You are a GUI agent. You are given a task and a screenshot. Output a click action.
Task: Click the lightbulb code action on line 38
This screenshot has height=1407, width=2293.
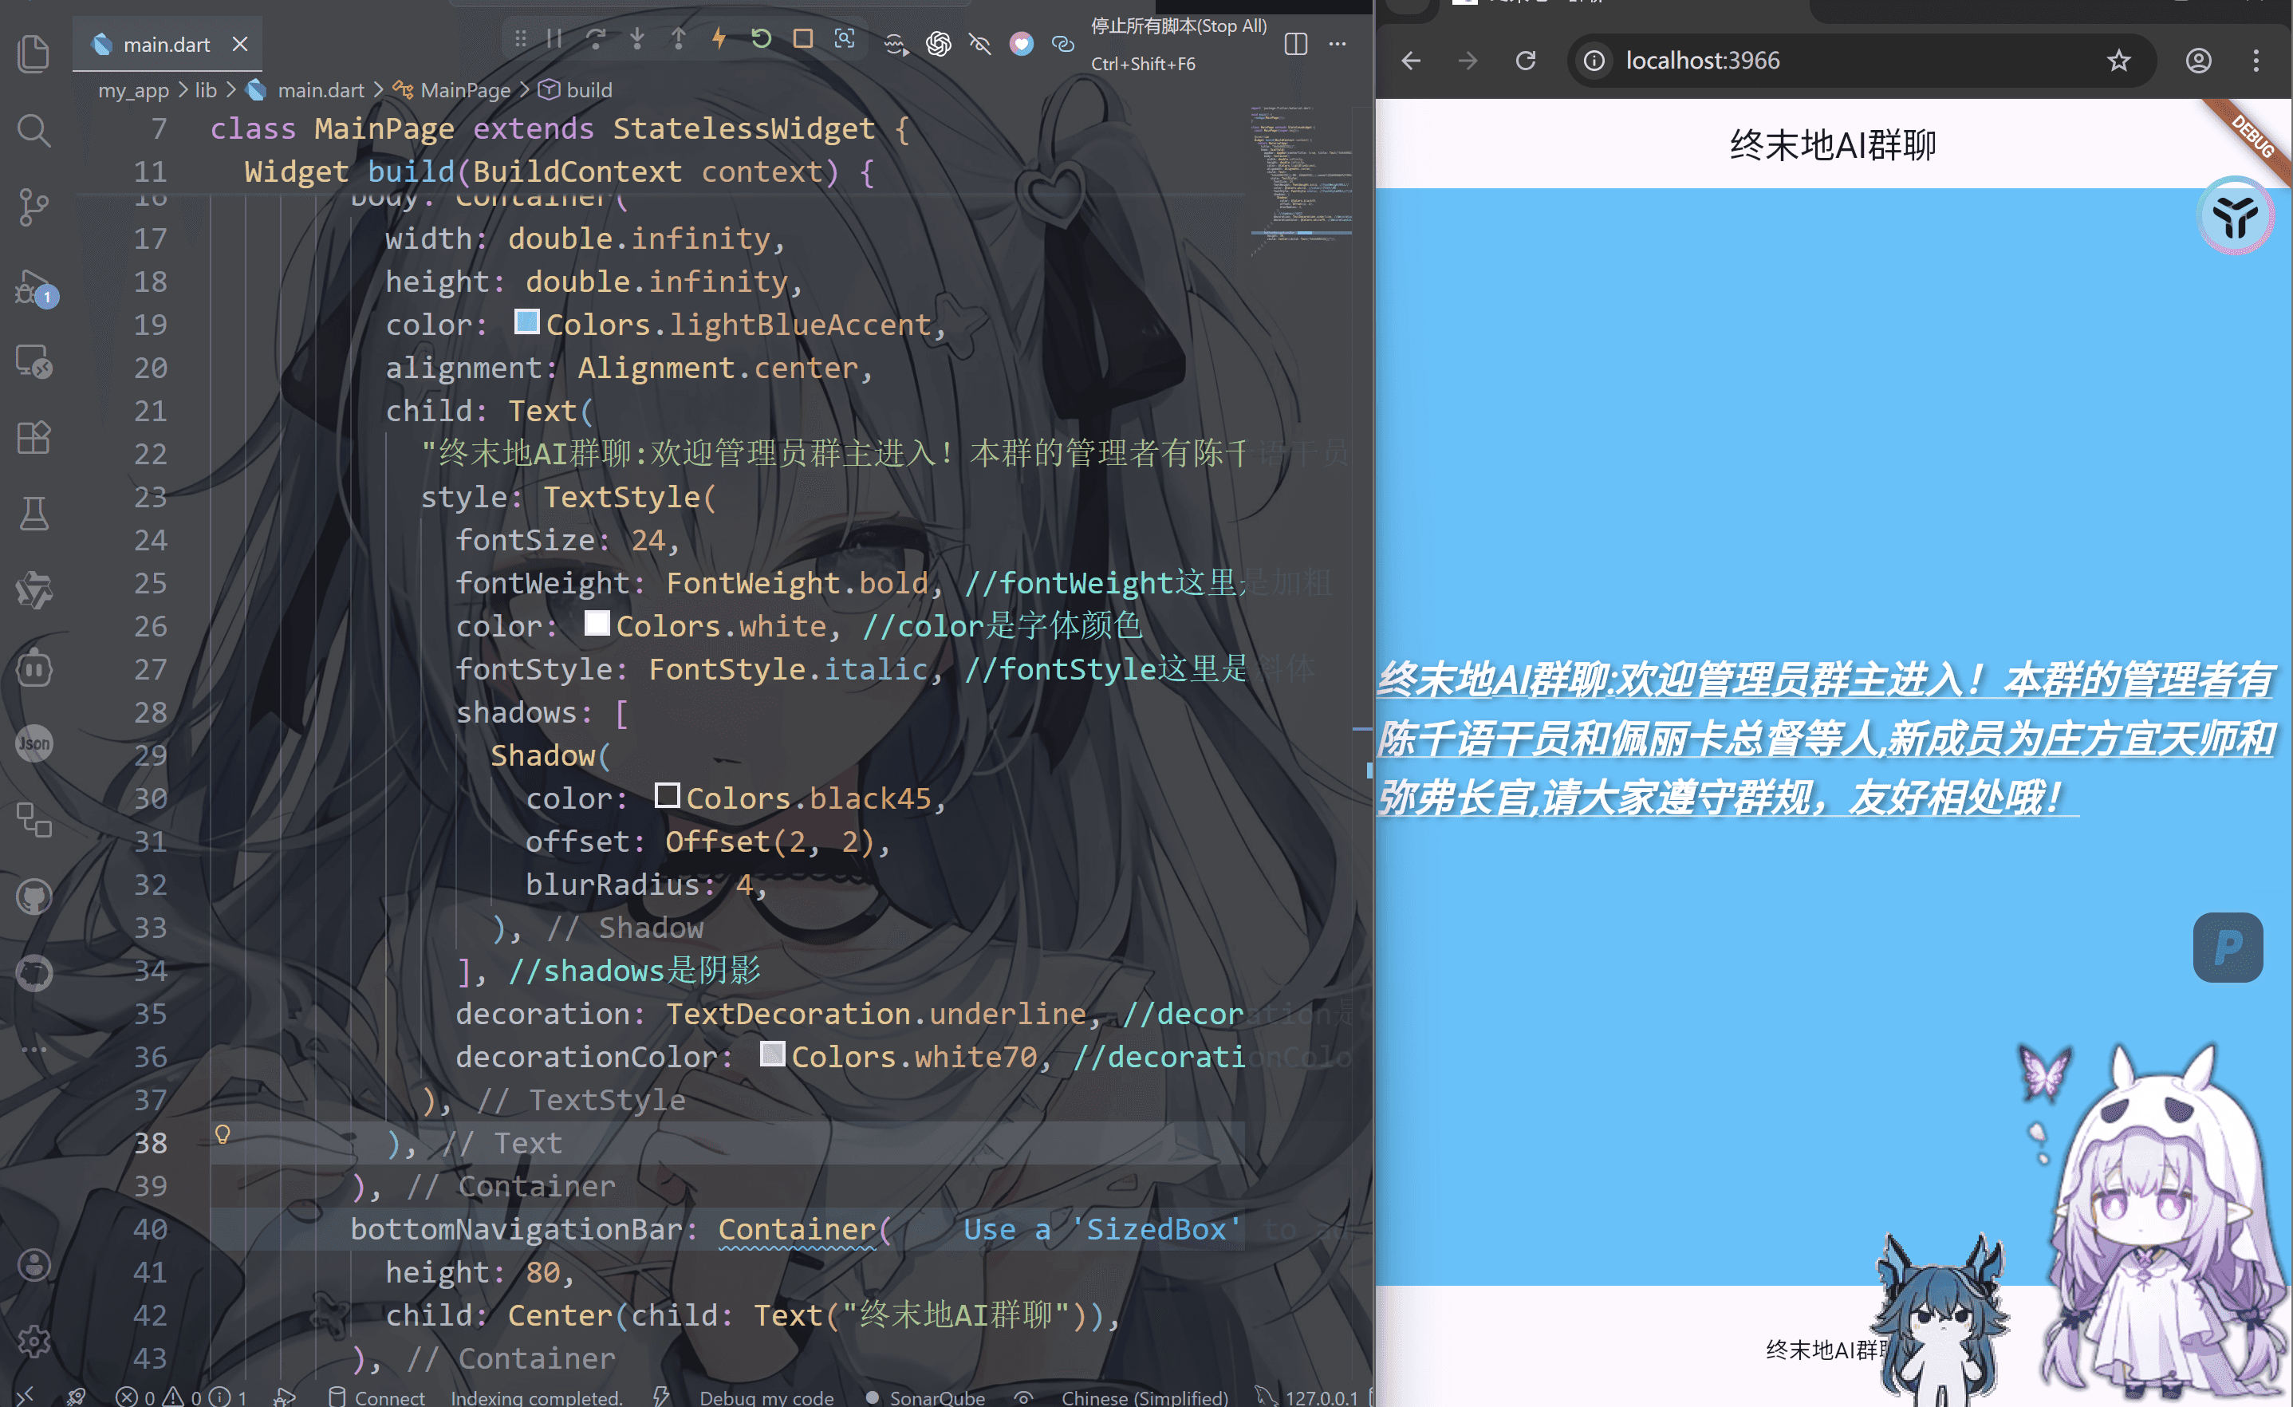pos(223,1133)
